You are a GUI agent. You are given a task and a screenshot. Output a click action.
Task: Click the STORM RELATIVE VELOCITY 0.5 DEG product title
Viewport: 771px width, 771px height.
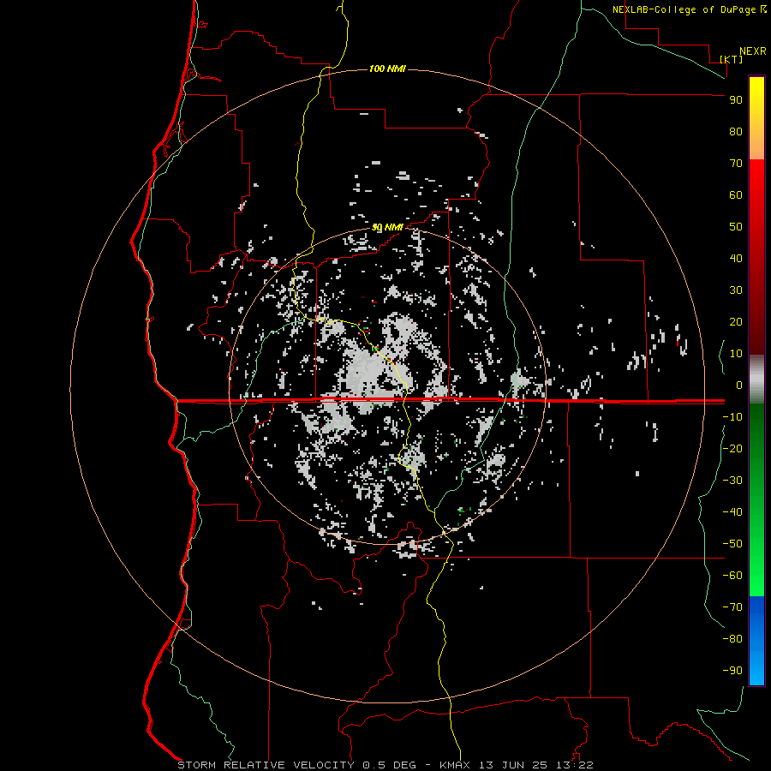point(296,765)
